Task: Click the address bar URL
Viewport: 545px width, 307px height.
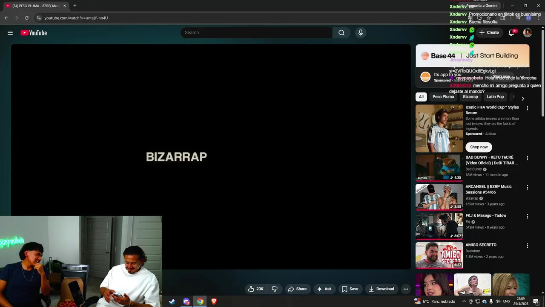Action: (x=76, y=18)
